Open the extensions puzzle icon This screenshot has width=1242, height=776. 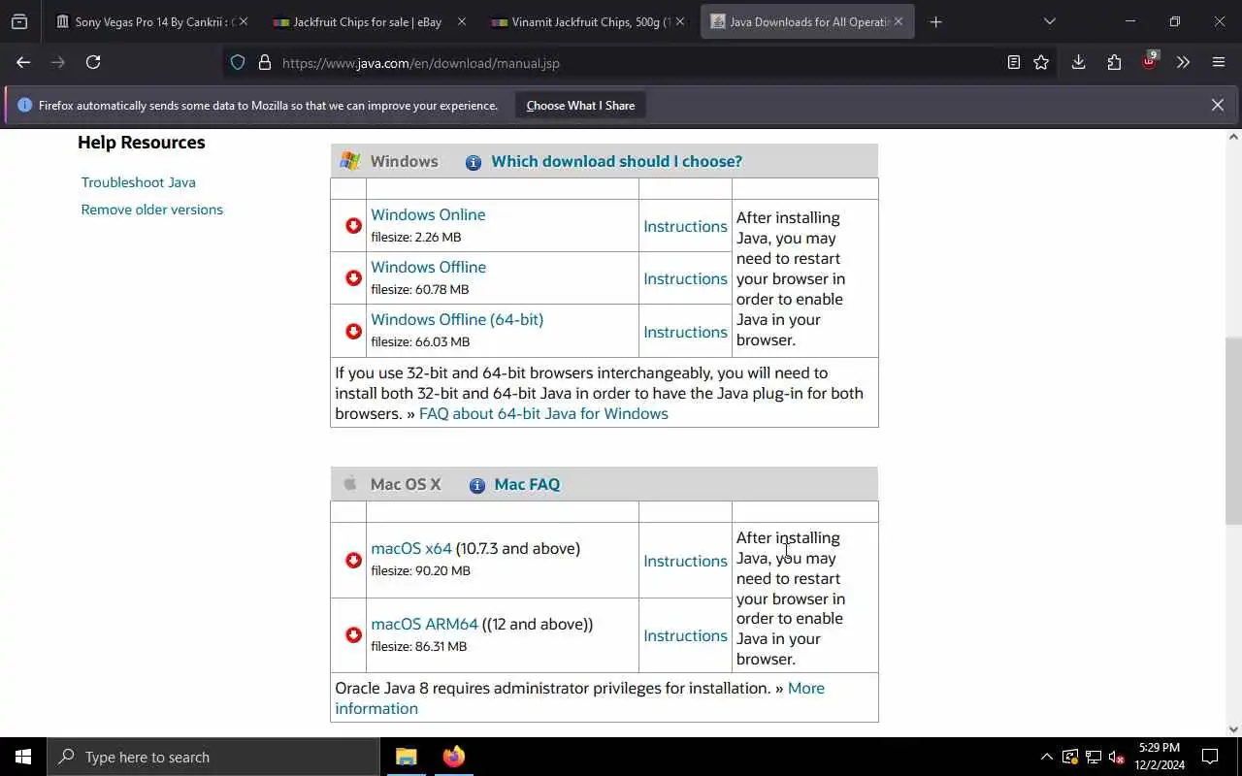point(1114,62)
